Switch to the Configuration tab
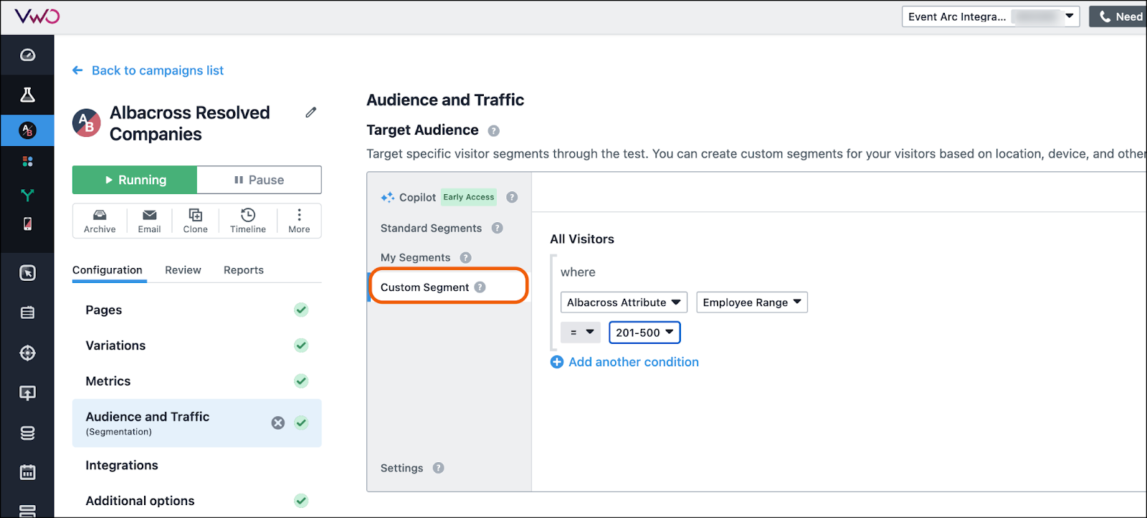This screenshot has width=1147, height=518. 108,270
